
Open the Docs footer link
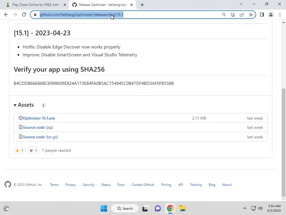pyautogui.click(x=121, y=185)
